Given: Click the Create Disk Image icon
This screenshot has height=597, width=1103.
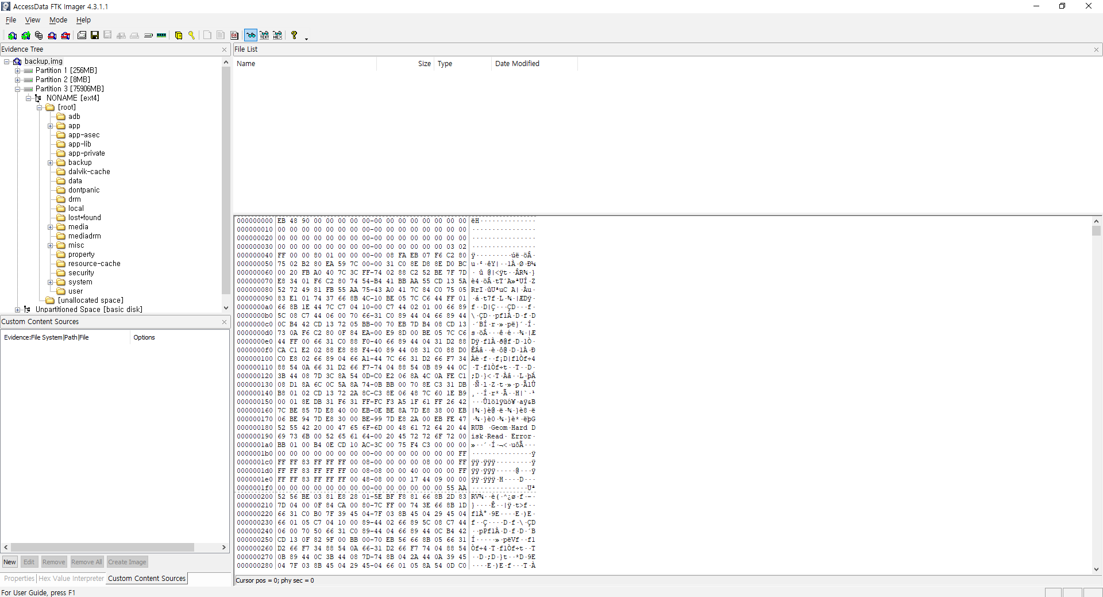Looking at the screenshot, I should (82, 36).
